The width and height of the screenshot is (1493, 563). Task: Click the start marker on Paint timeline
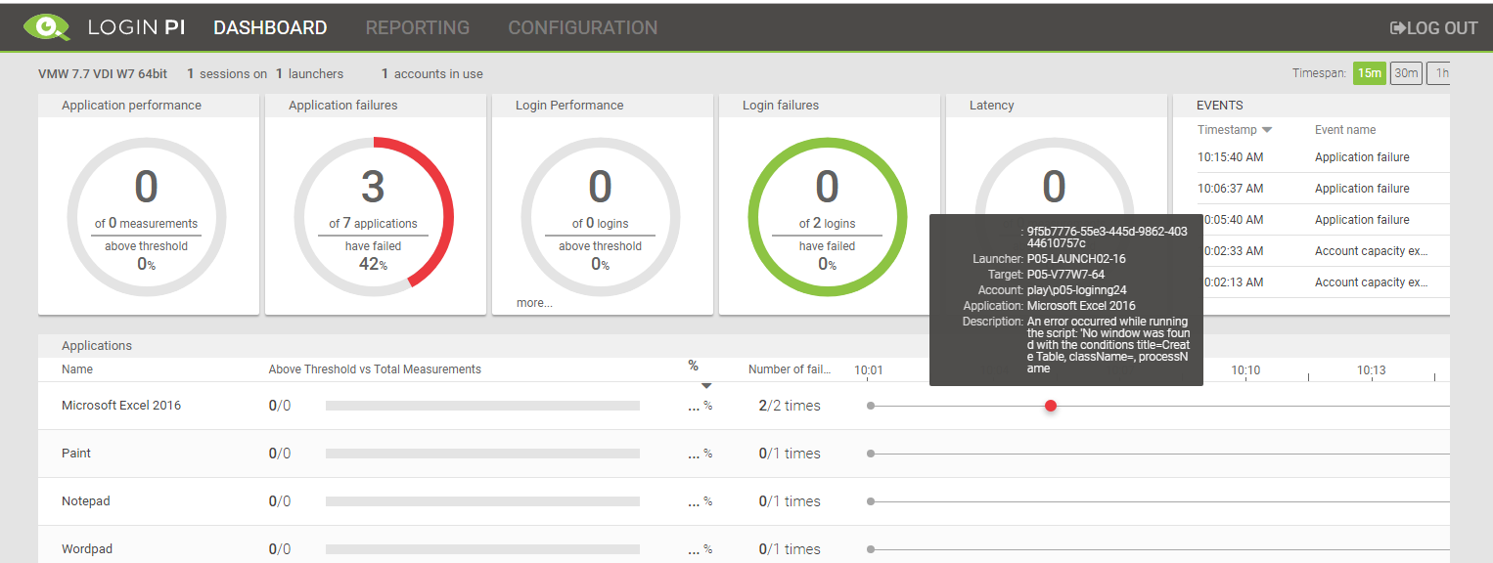tap(871, 454)
